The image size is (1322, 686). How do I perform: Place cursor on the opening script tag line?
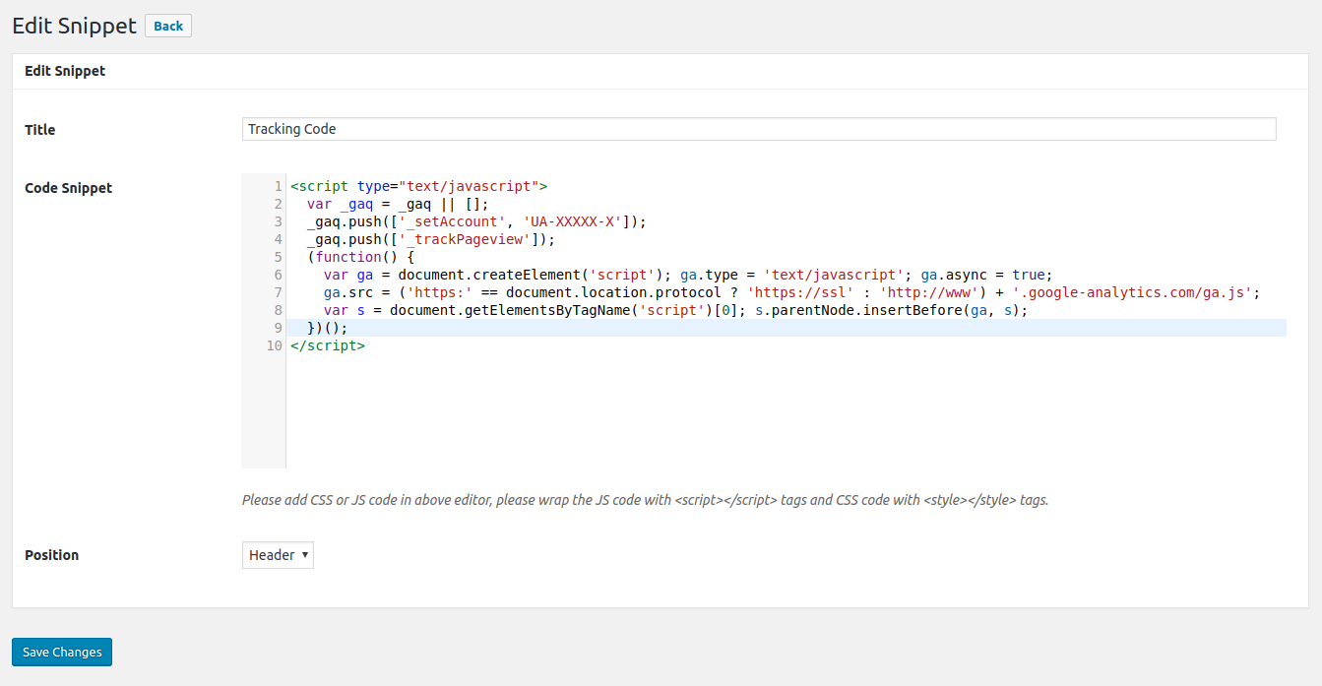tap(418, 185)
